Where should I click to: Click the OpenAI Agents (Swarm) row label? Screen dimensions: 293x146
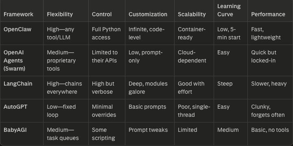tap(14, 60)
